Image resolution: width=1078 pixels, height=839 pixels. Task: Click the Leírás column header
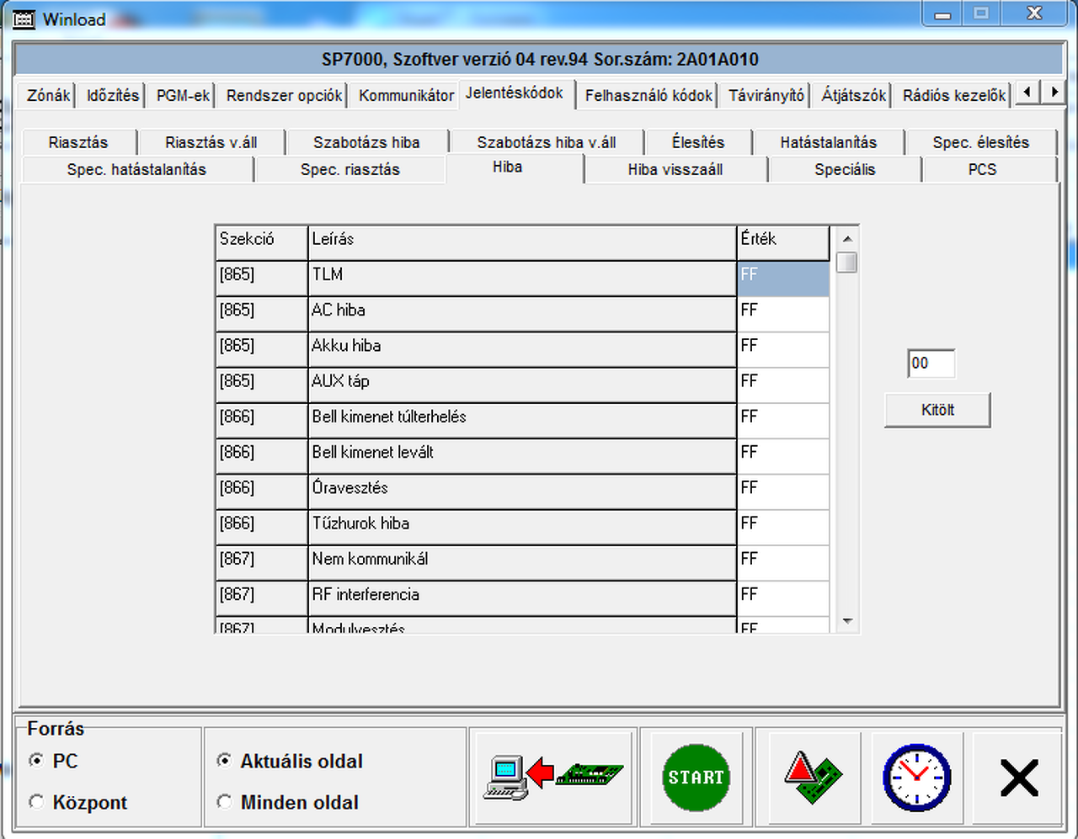[x=522, y=243]
